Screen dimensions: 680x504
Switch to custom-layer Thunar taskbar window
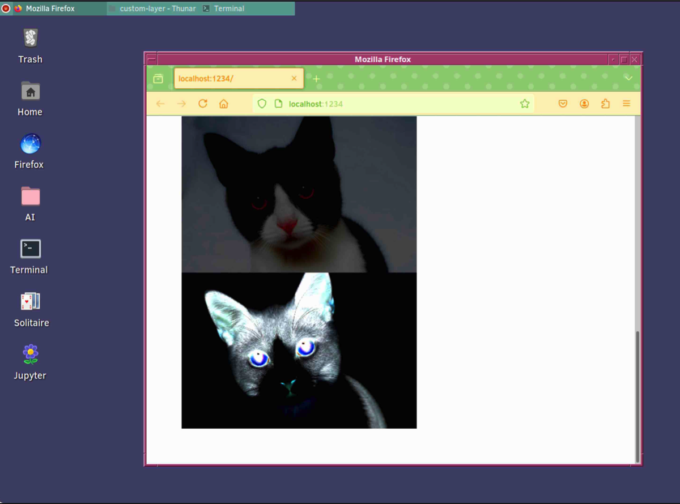coord(153,8)
